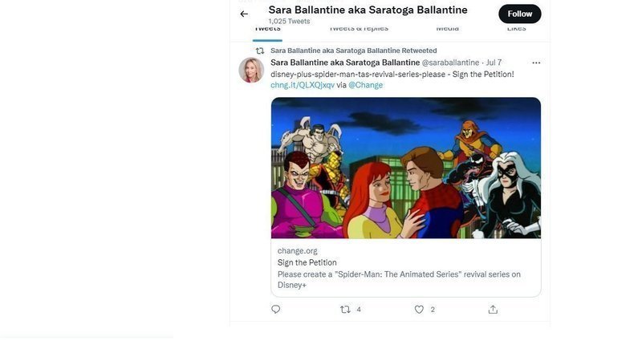Follow Sara Ballantine

(519, 14)
